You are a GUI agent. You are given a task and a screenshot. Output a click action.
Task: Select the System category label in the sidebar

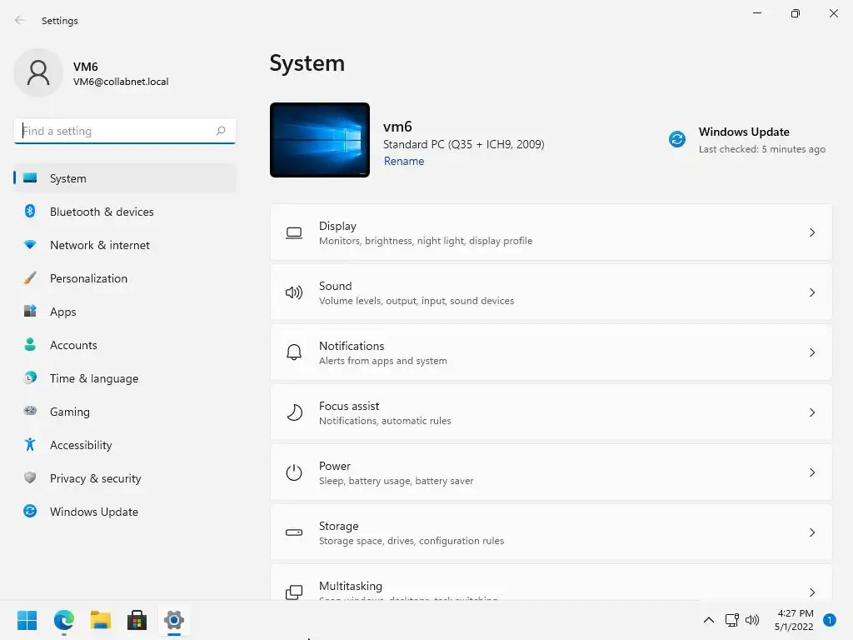pyautogui.click(x=68, y=178)
